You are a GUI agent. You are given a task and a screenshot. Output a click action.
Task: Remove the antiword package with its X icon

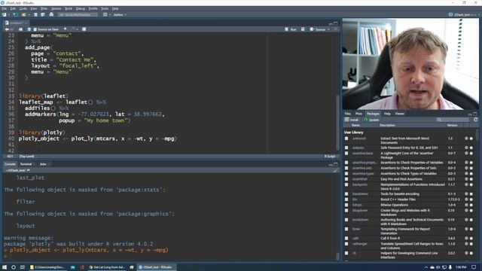(471, 139)
